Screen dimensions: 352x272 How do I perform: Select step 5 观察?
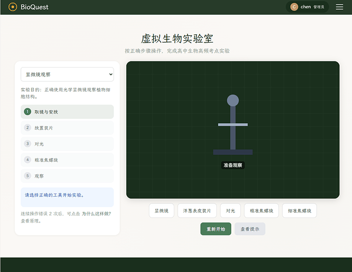(x=67, y=176)
